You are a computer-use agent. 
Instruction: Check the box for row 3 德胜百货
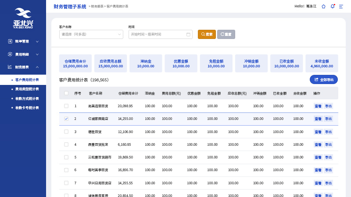[66, 132]
